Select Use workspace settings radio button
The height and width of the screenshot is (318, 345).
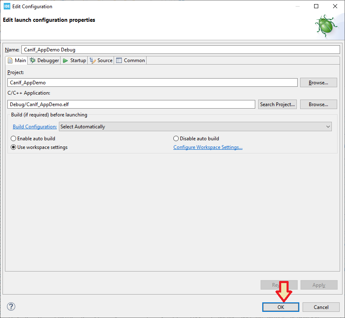click(x=39, y=147)
